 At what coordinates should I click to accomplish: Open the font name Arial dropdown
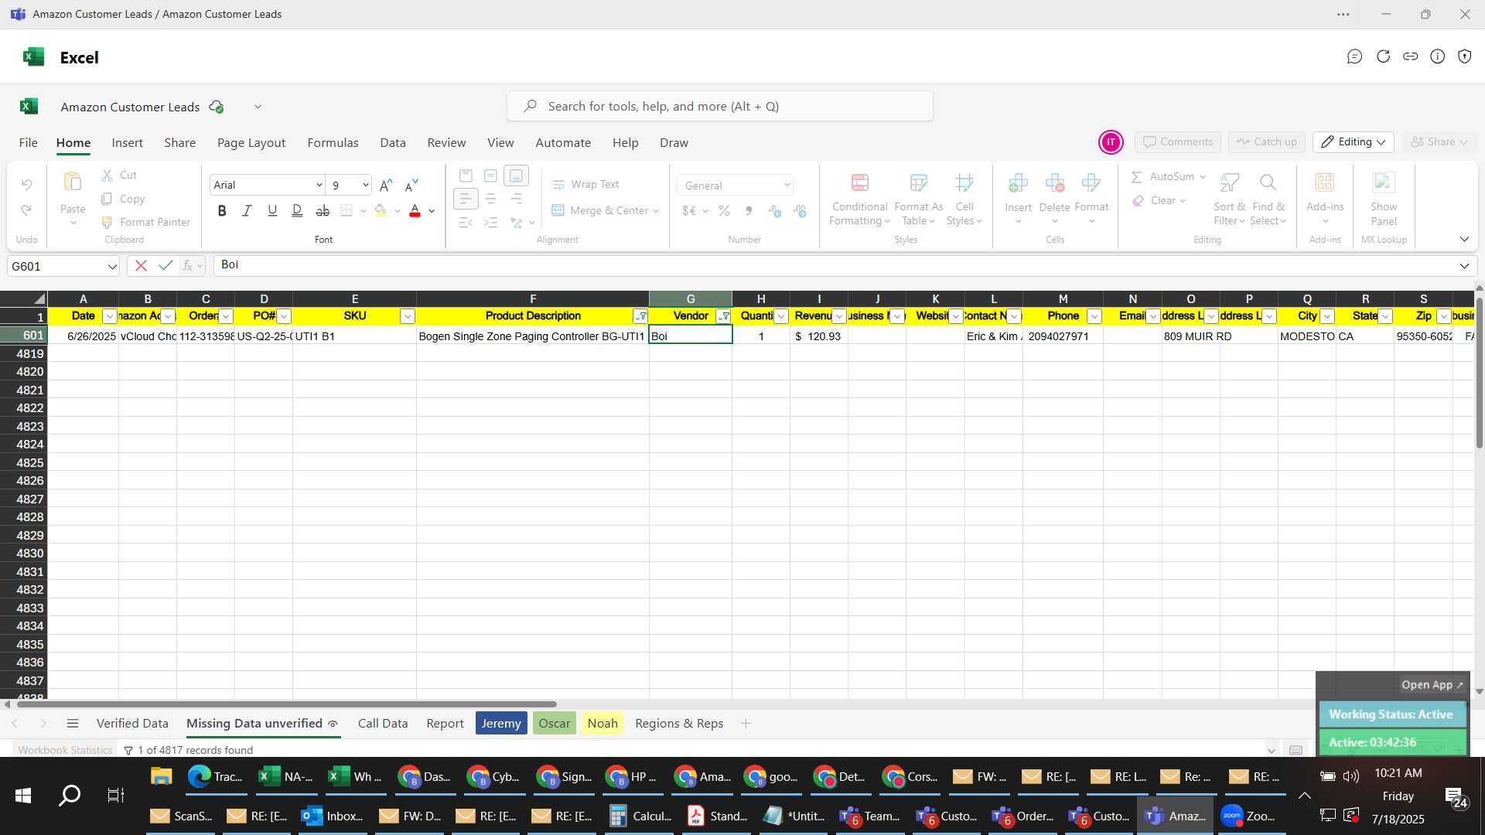(x=319, y=185)
